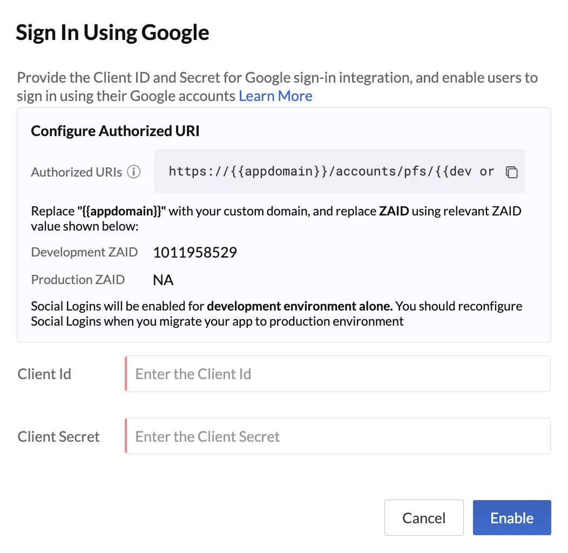Click the bold ZAID word in instructions
The height and width of the screenshot is (553, 568).
394,211
